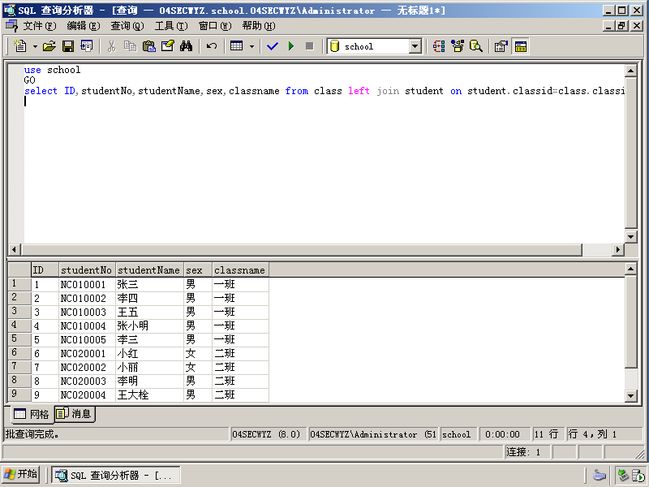Image resolution: width=649 pixels, height=487 pixels.
Task: Click the select statement line in editor
Action: 324,91
